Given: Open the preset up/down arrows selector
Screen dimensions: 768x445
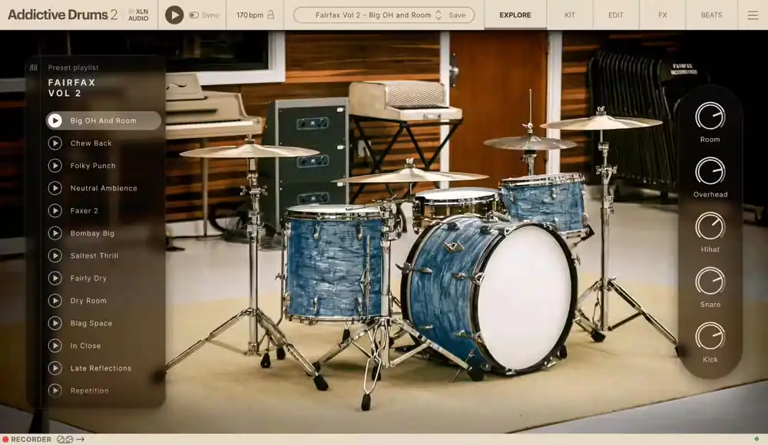Looking at the screenshot, I should click(x=439, y=15).
